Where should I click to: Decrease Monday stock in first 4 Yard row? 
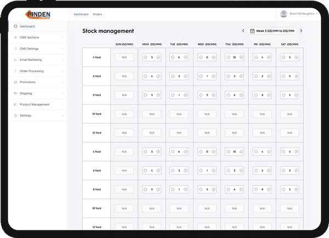pyautogui.click(x=145, y=57)
